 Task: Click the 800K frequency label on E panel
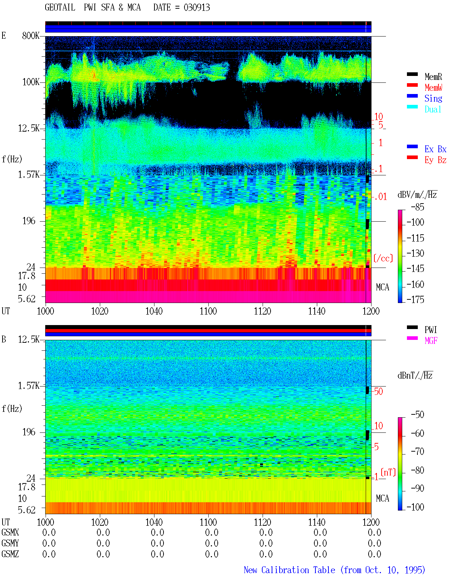31,35
